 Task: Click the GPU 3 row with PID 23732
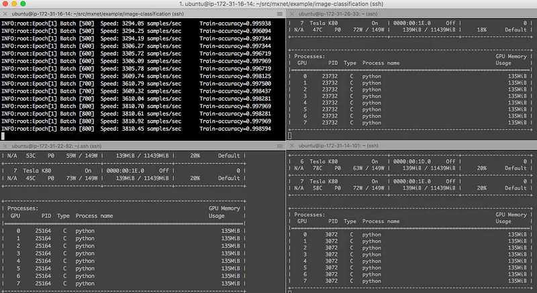(x=410, y=96)
